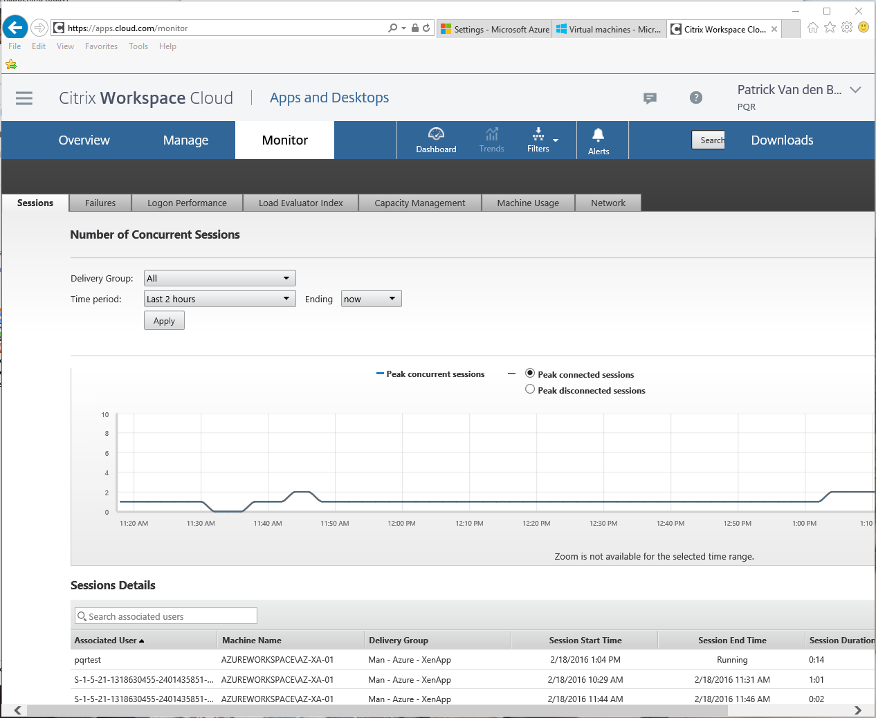
Task: Sort by Associated User column
Action: 109,641
